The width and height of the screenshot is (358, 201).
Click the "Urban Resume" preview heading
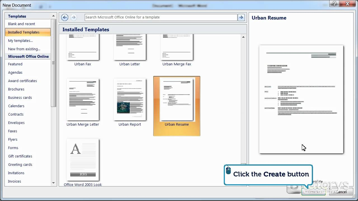[x=269, y=18]
